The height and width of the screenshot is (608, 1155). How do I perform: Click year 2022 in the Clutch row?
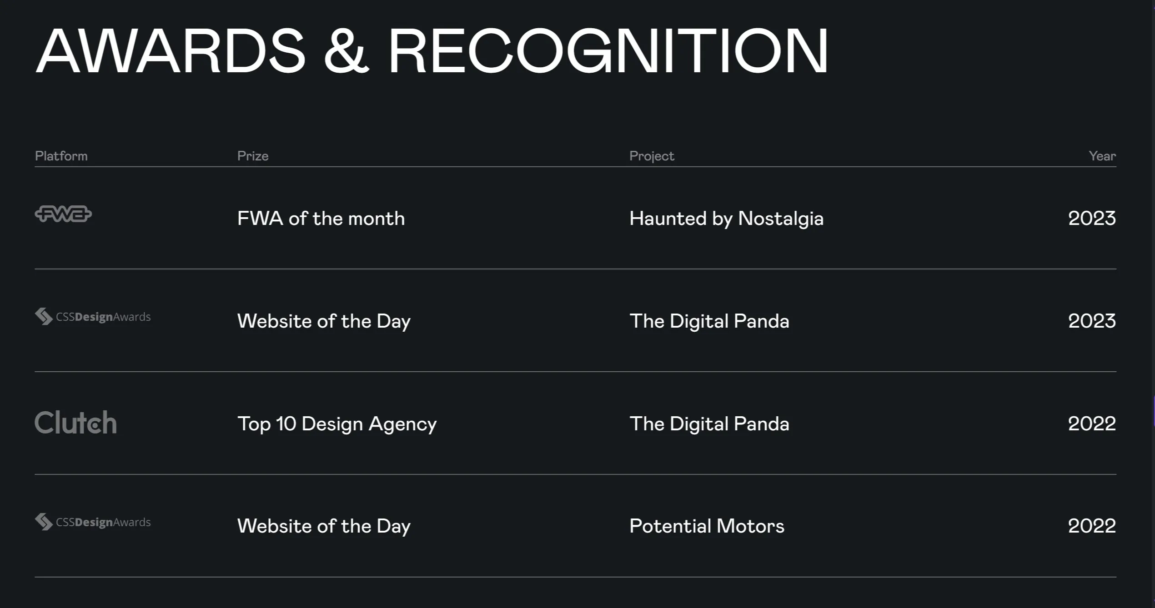coord(1092,424)
